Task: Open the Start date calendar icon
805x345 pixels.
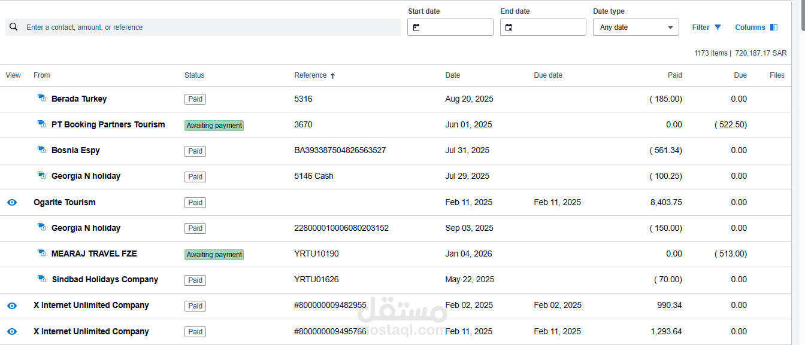Action: (416, 28)
